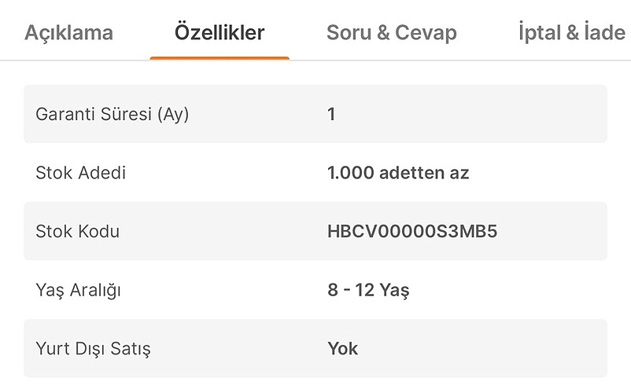Select the Özellikler tab
This screenshot has height=385, width=631.
coord(220,33)
